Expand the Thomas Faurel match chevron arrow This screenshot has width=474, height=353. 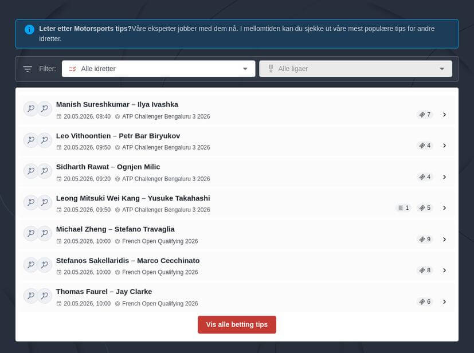444,301
